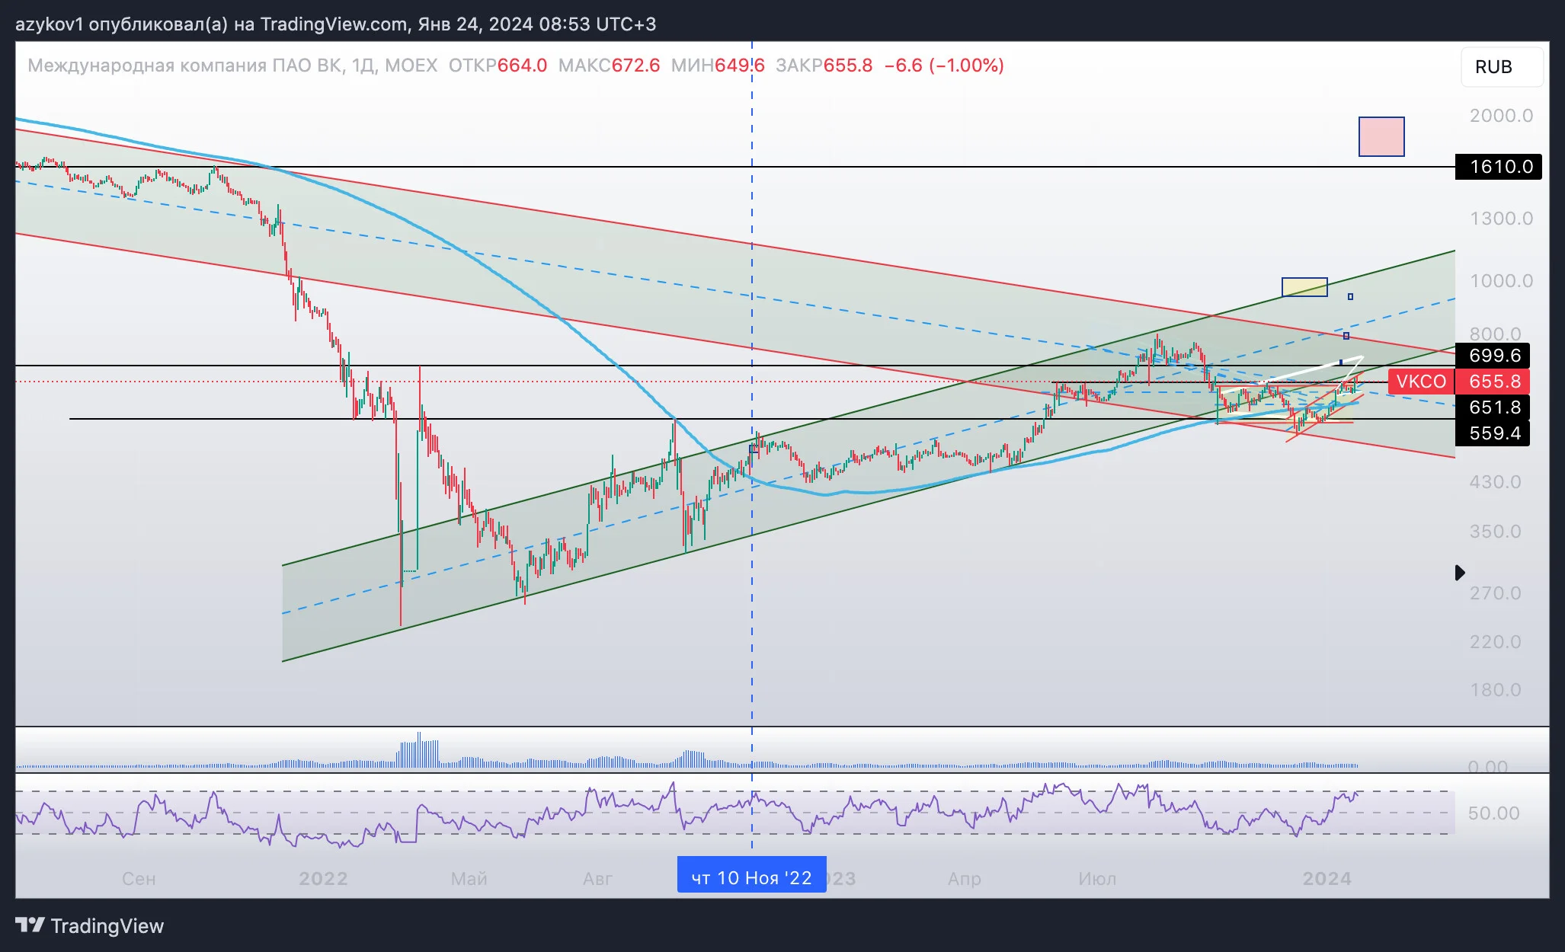Click the VKCO ticker tag
Image resolution: width=1565 pixels, height=952 pixels.
[x=1421, y=382]
